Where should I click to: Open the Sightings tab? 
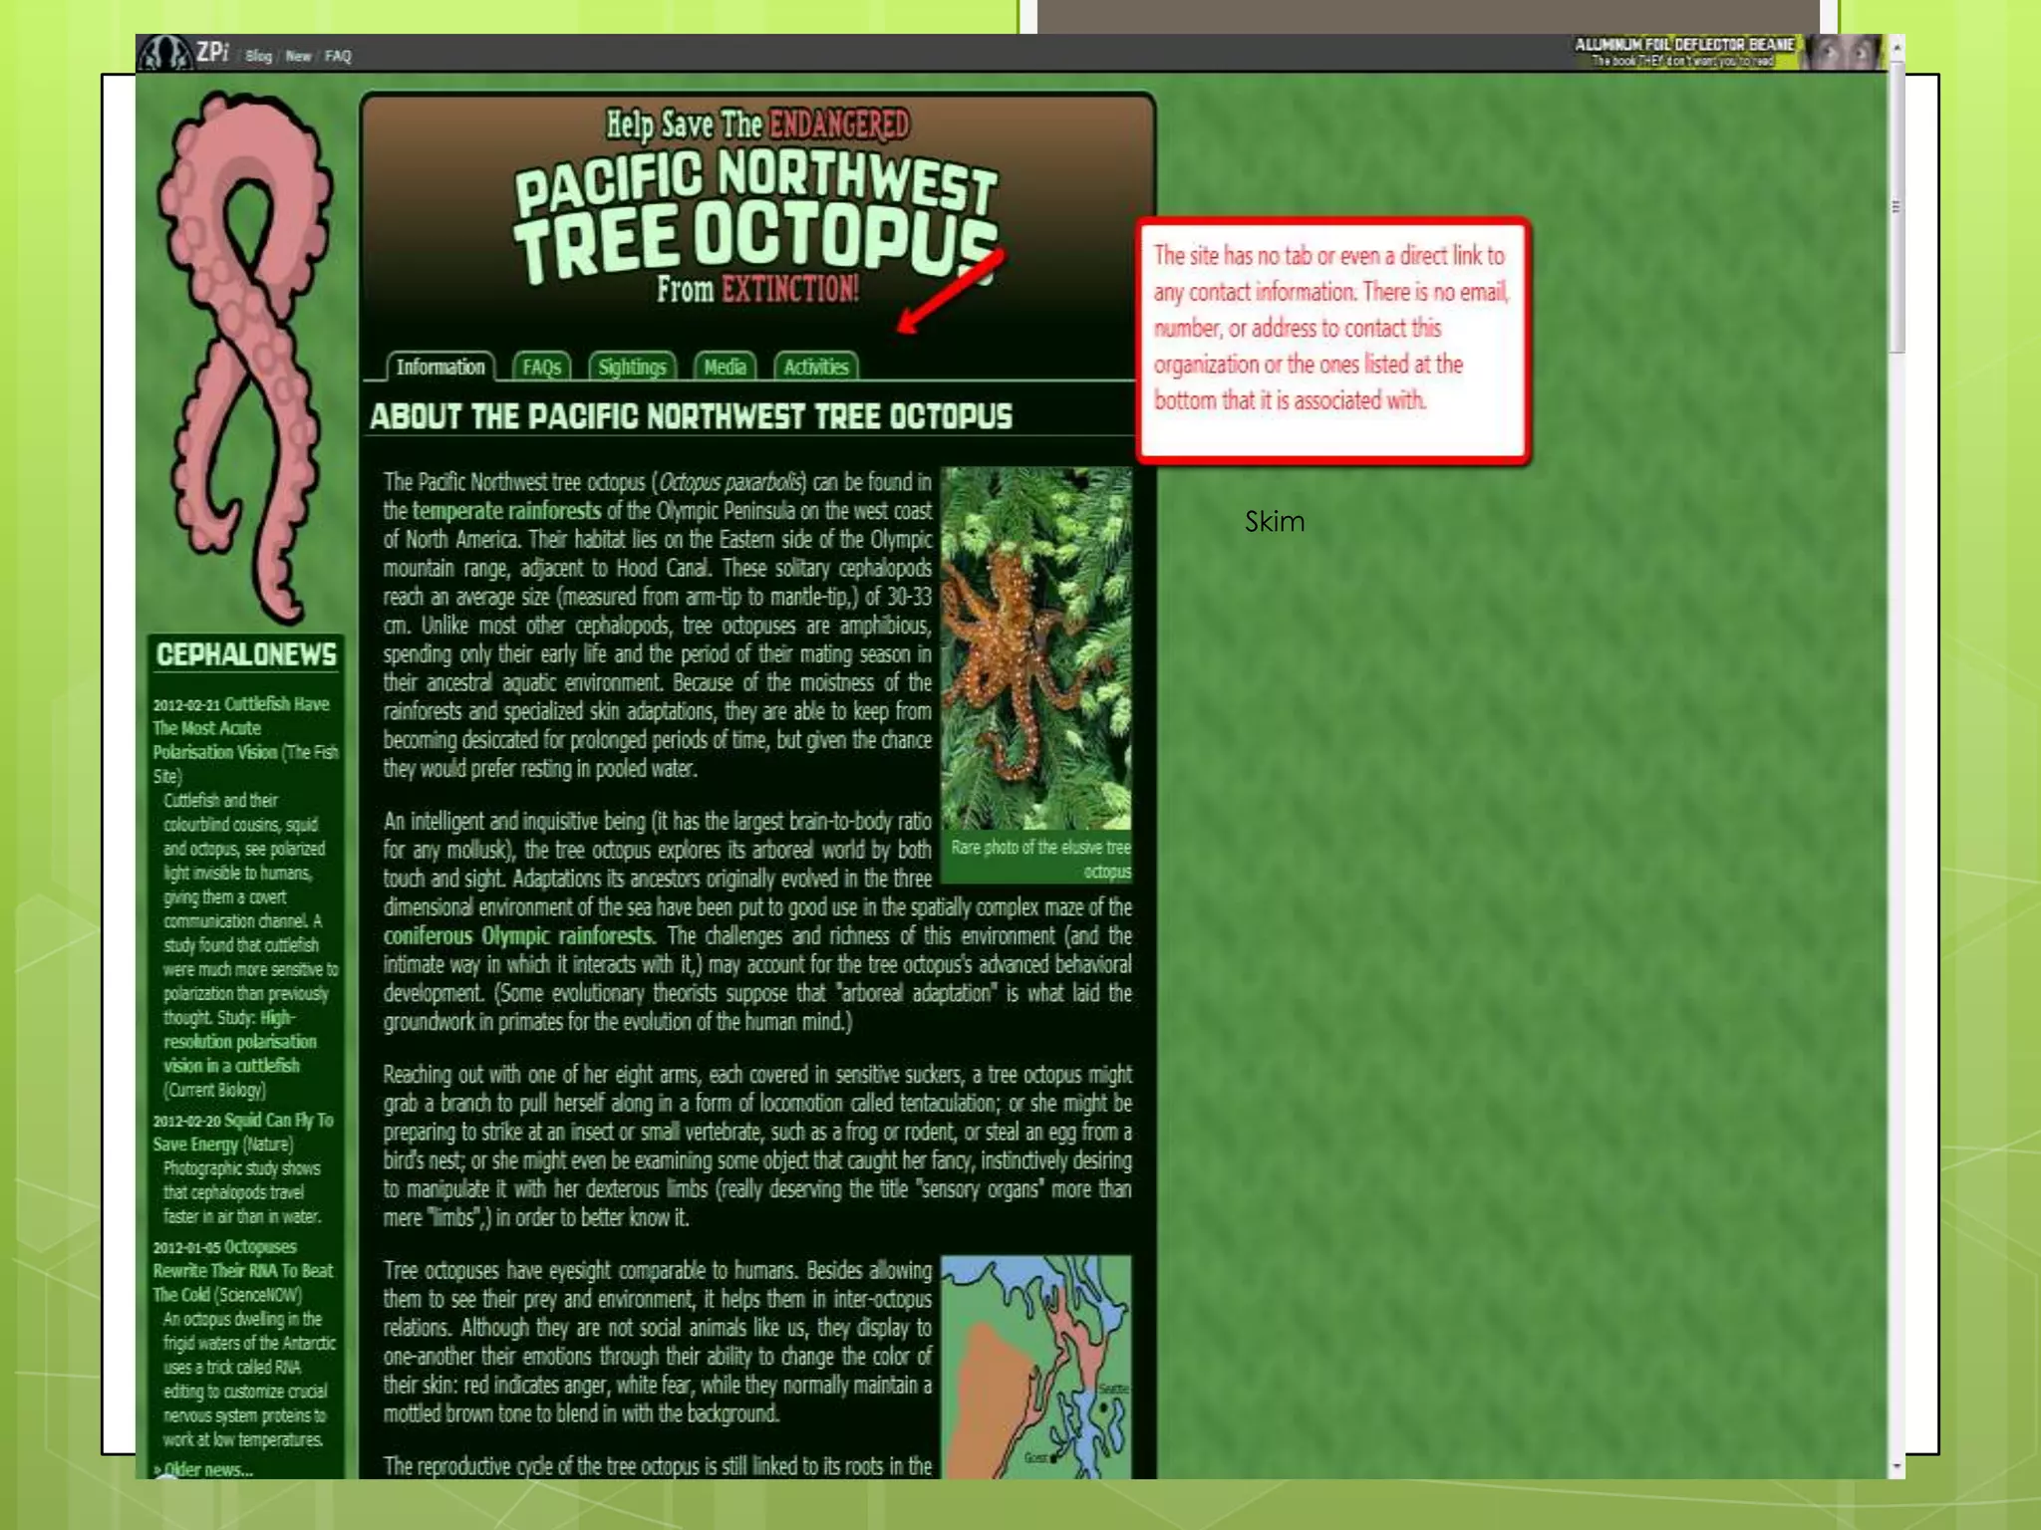pyautogui.click(x=632, y=367)
